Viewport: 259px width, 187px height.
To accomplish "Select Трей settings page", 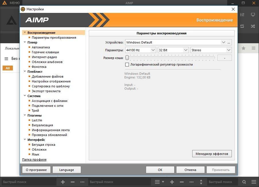I will click(x=35, y=111).
